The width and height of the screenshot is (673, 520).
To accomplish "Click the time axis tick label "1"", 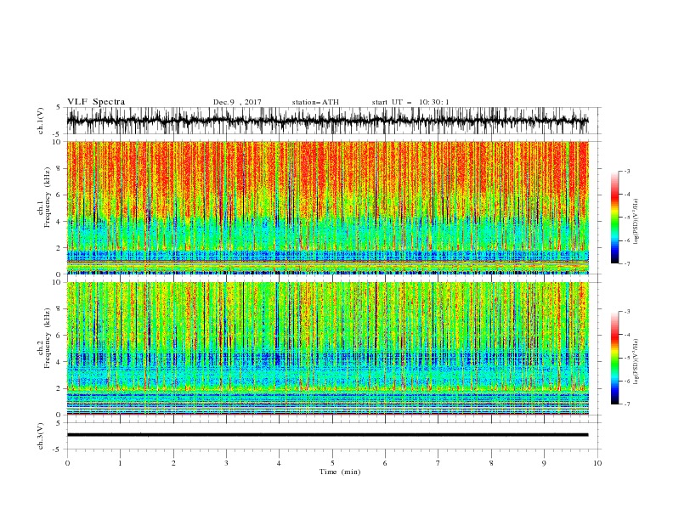I will tap(120, 463).
